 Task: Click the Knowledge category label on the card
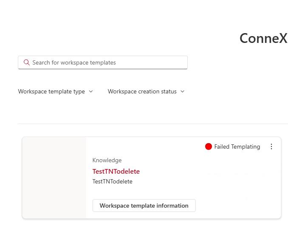click(107, 160)
